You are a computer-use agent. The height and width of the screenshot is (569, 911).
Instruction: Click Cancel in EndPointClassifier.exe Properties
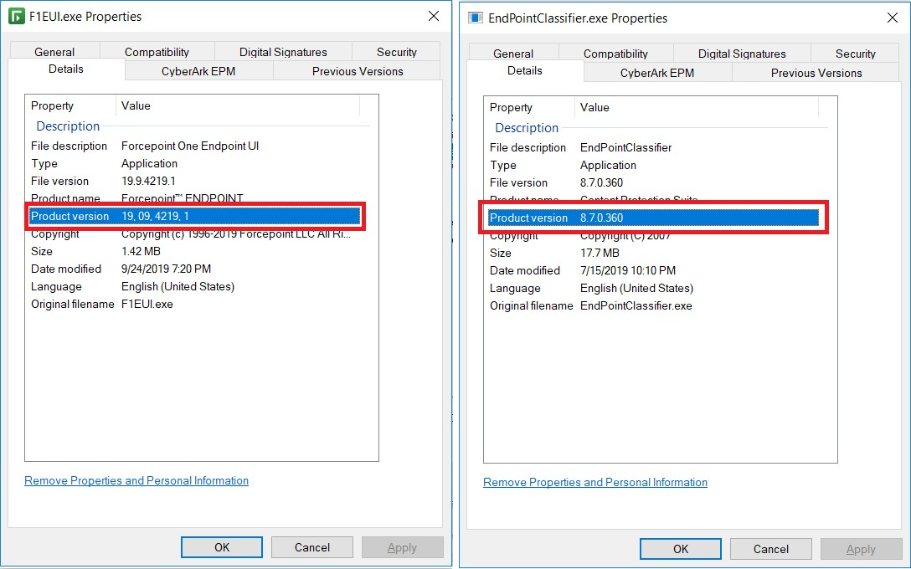[x=770, y=549]
